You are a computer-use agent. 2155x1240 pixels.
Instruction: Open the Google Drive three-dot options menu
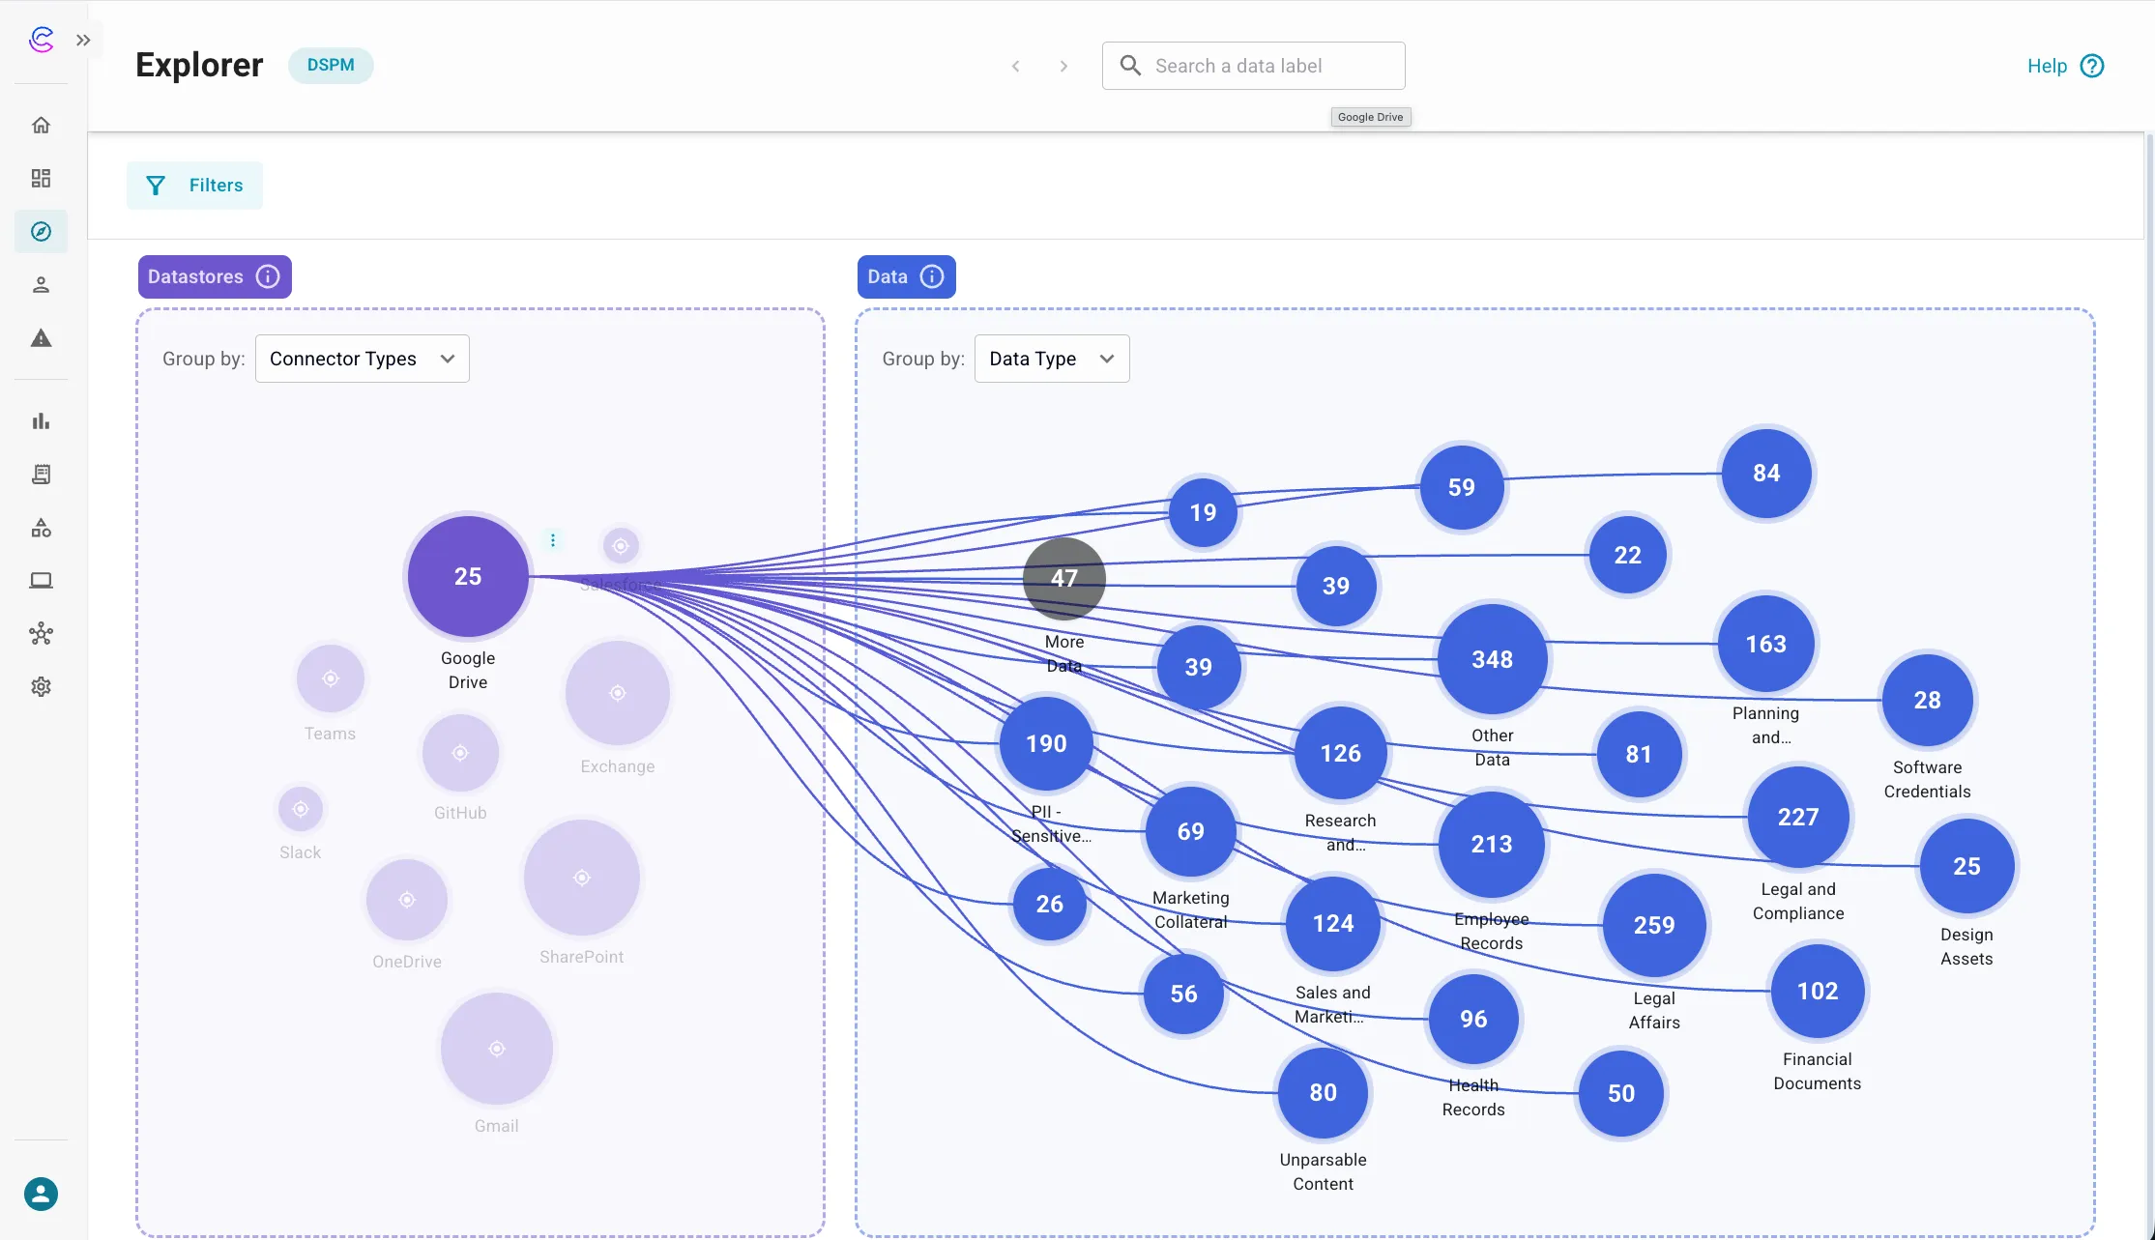(552, 539)
